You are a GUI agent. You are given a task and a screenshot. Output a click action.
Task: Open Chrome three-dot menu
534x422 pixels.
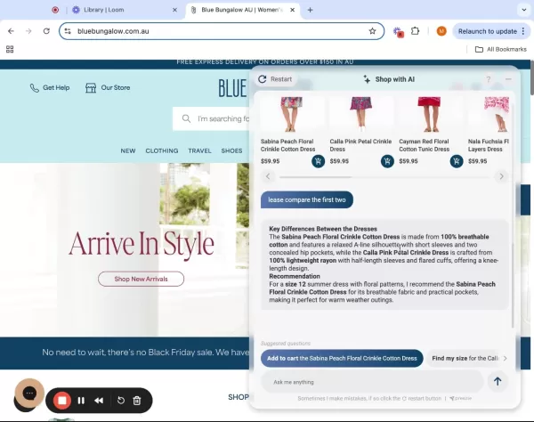(x=523, y=31)
